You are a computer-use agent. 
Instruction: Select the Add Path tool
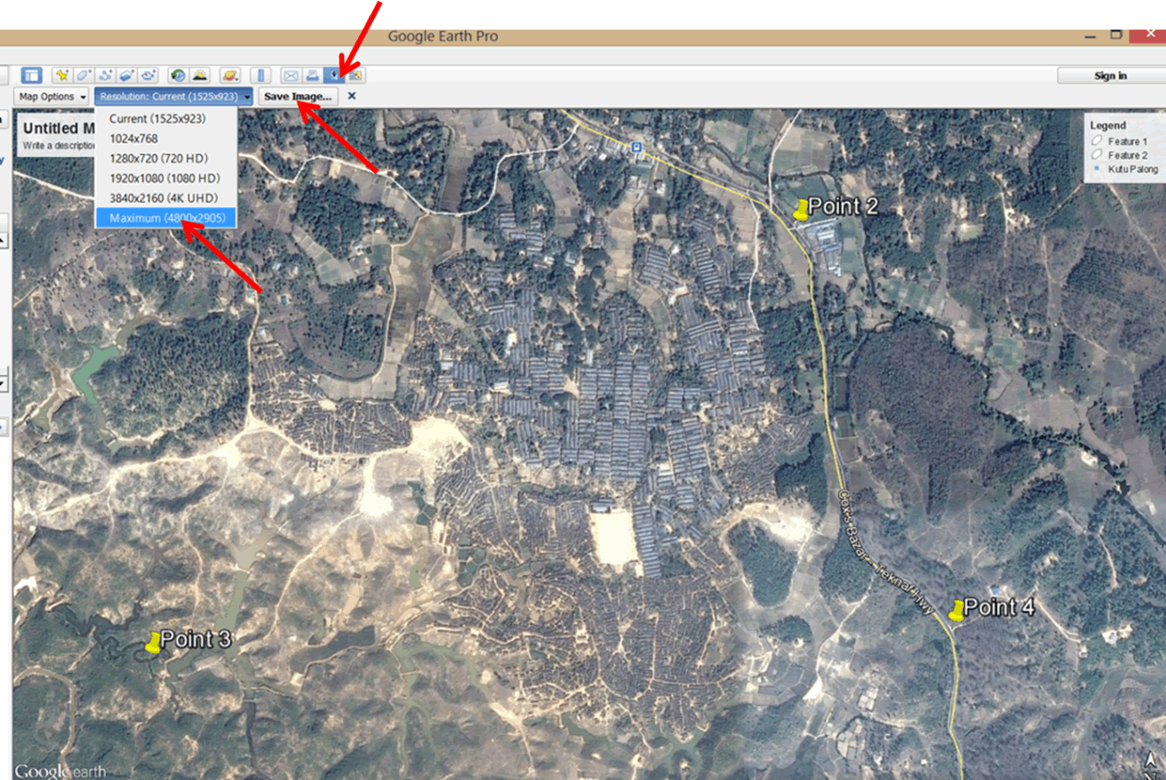point(106,75)
